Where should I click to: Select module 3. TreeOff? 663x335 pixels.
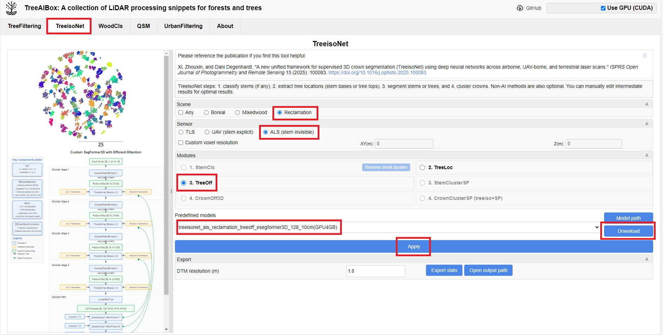click(x=183, y=183)
